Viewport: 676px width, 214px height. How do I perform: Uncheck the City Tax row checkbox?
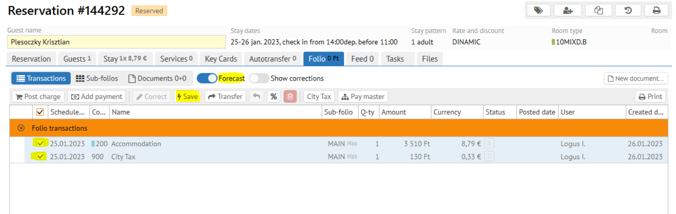pyautogui.click(x=40, y=156)
